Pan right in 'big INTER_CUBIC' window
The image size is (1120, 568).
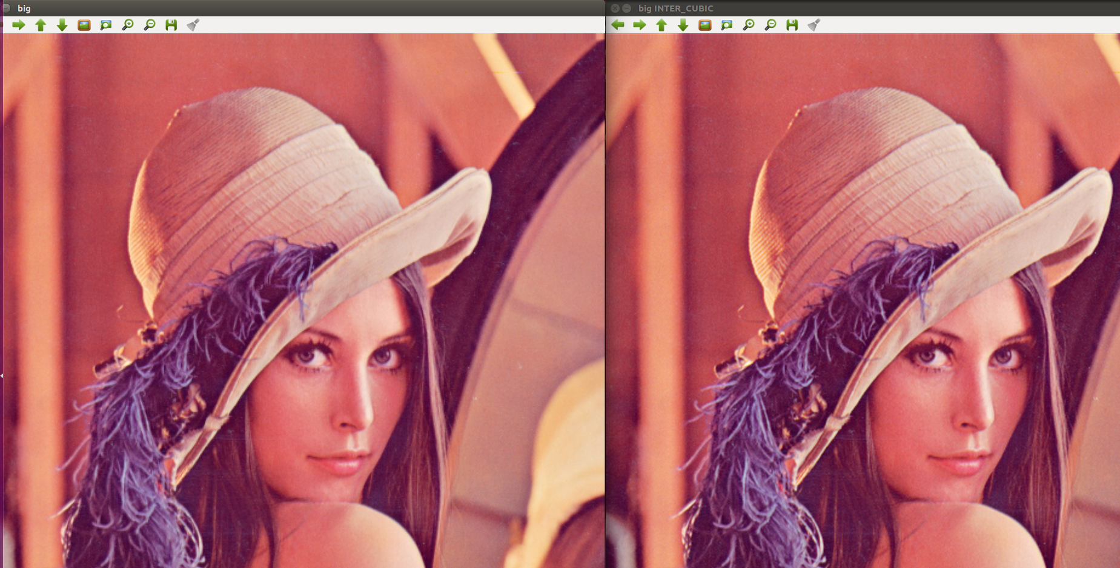[640, 25]
